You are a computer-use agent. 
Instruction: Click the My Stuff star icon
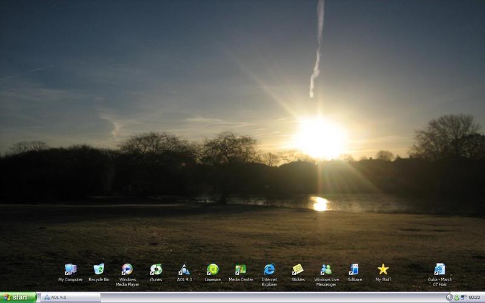[x=383, y=270]
